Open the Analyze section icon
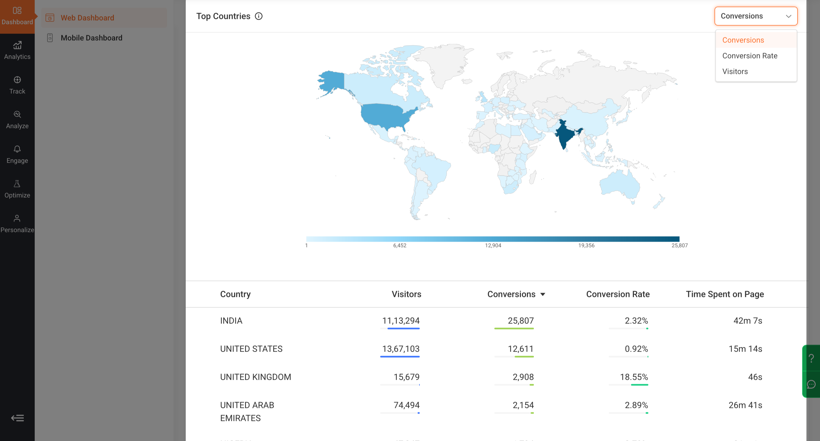 point(17,115)
